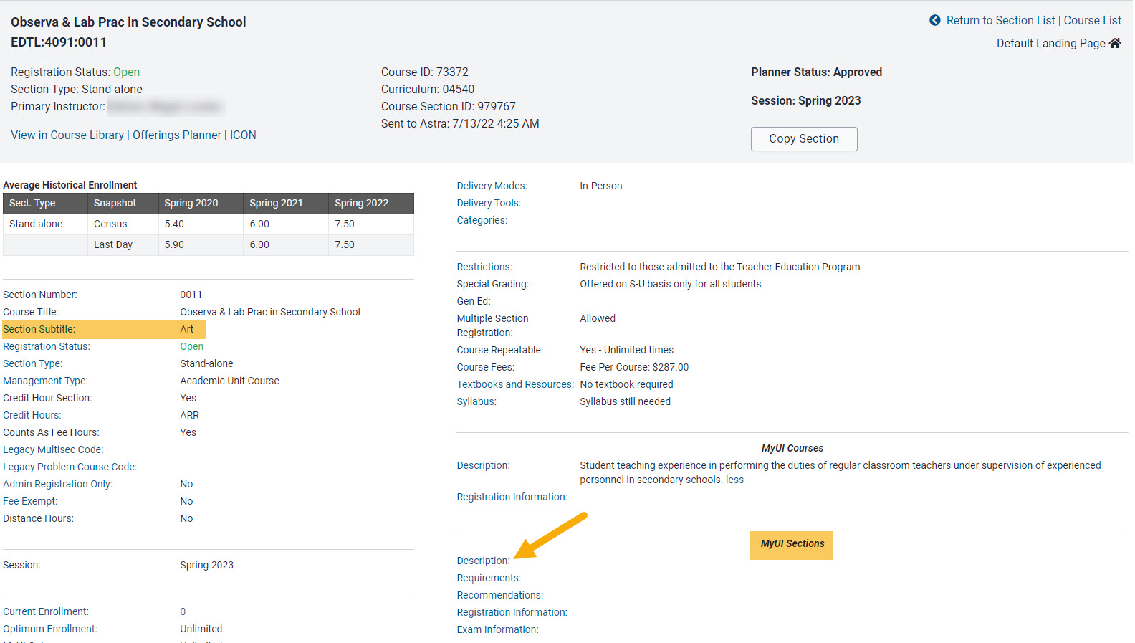Click the Spring 2022 column header
The image size is (1135, 643).
pos(362,203)
